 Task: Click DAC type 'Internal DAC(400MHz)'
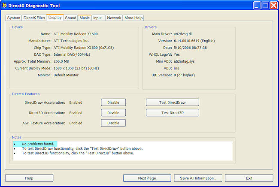pos(72,54)
